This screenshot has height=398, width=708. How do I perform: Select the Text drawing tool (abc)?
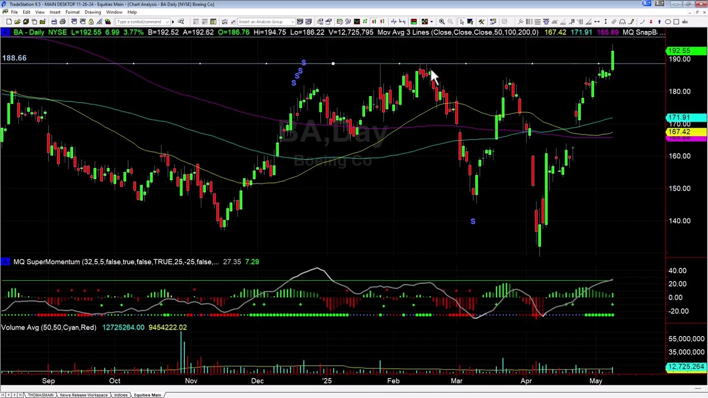685,22
